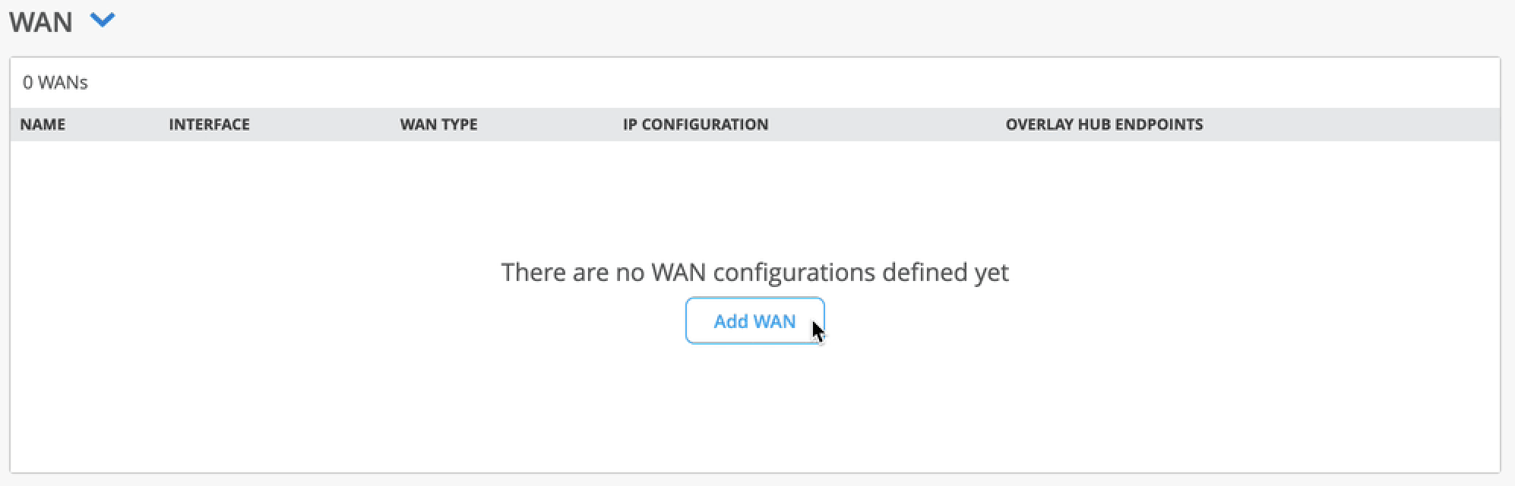The image size is (1515, 486).
Task: Sort by the NAME column header
Action: pos(43,125)
